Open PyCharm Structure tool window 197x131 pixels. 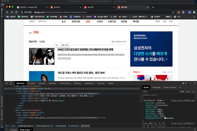coord(2,101)
